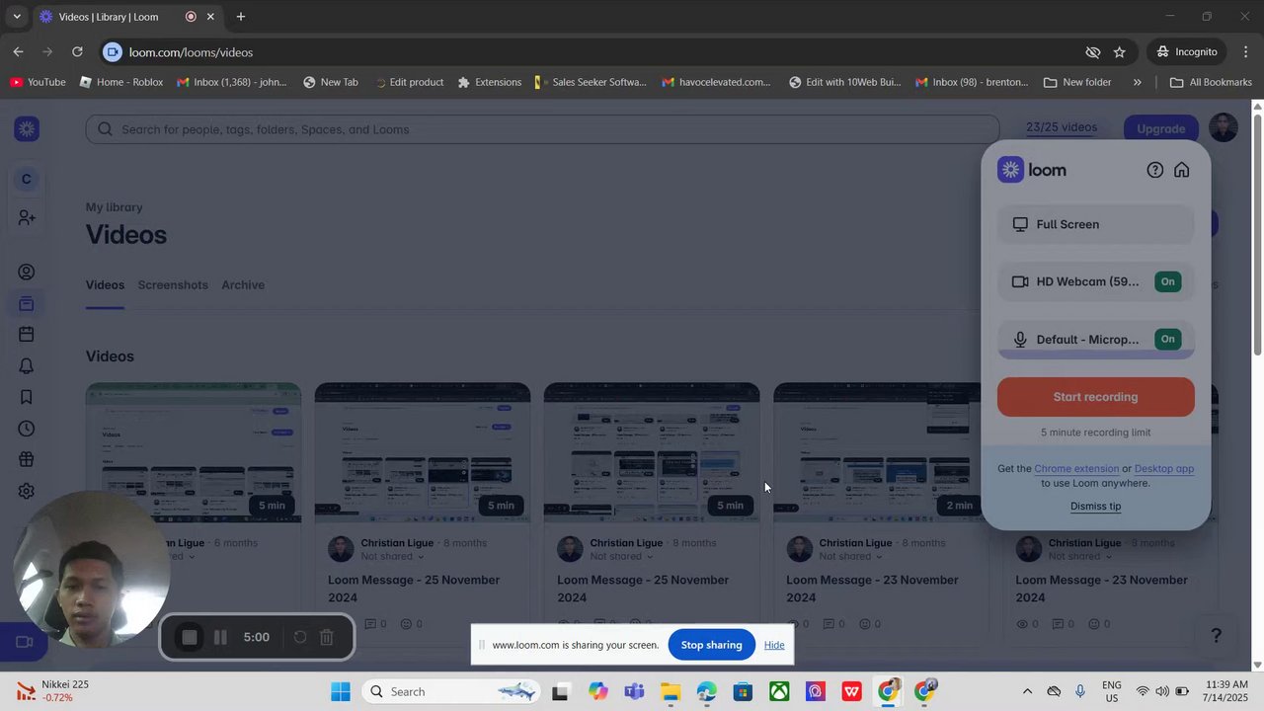Restart the recording
Image resolution: width=1264 pixels, height=711 pixels.
coord(300,638)
